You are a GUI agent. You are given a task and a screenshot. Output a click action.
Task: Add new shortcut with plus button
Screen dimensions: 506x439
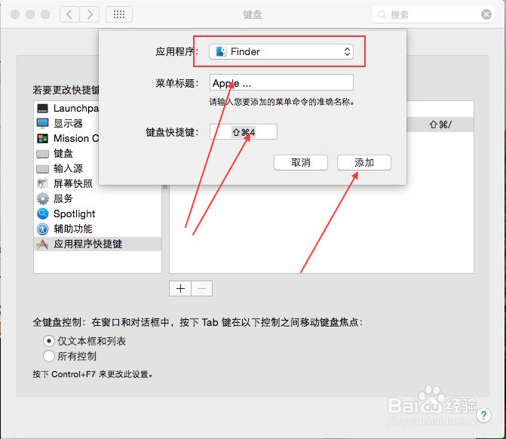(180, 288)
